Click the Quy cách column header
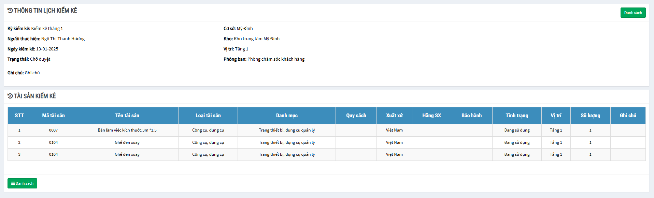The width and height of the screenshot is (654, 198). point(356,116)
